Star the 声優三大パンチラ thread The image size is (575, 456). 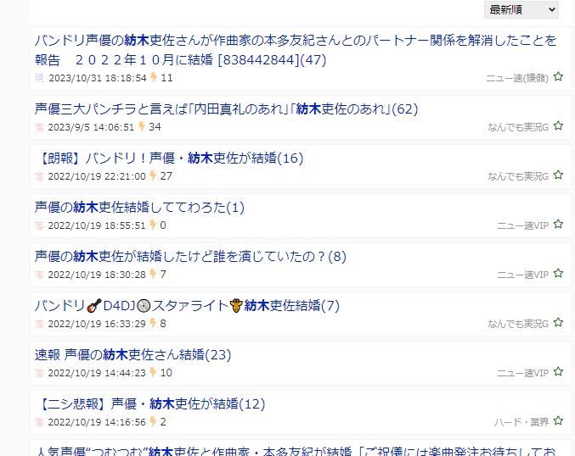(x=558, y=126)
